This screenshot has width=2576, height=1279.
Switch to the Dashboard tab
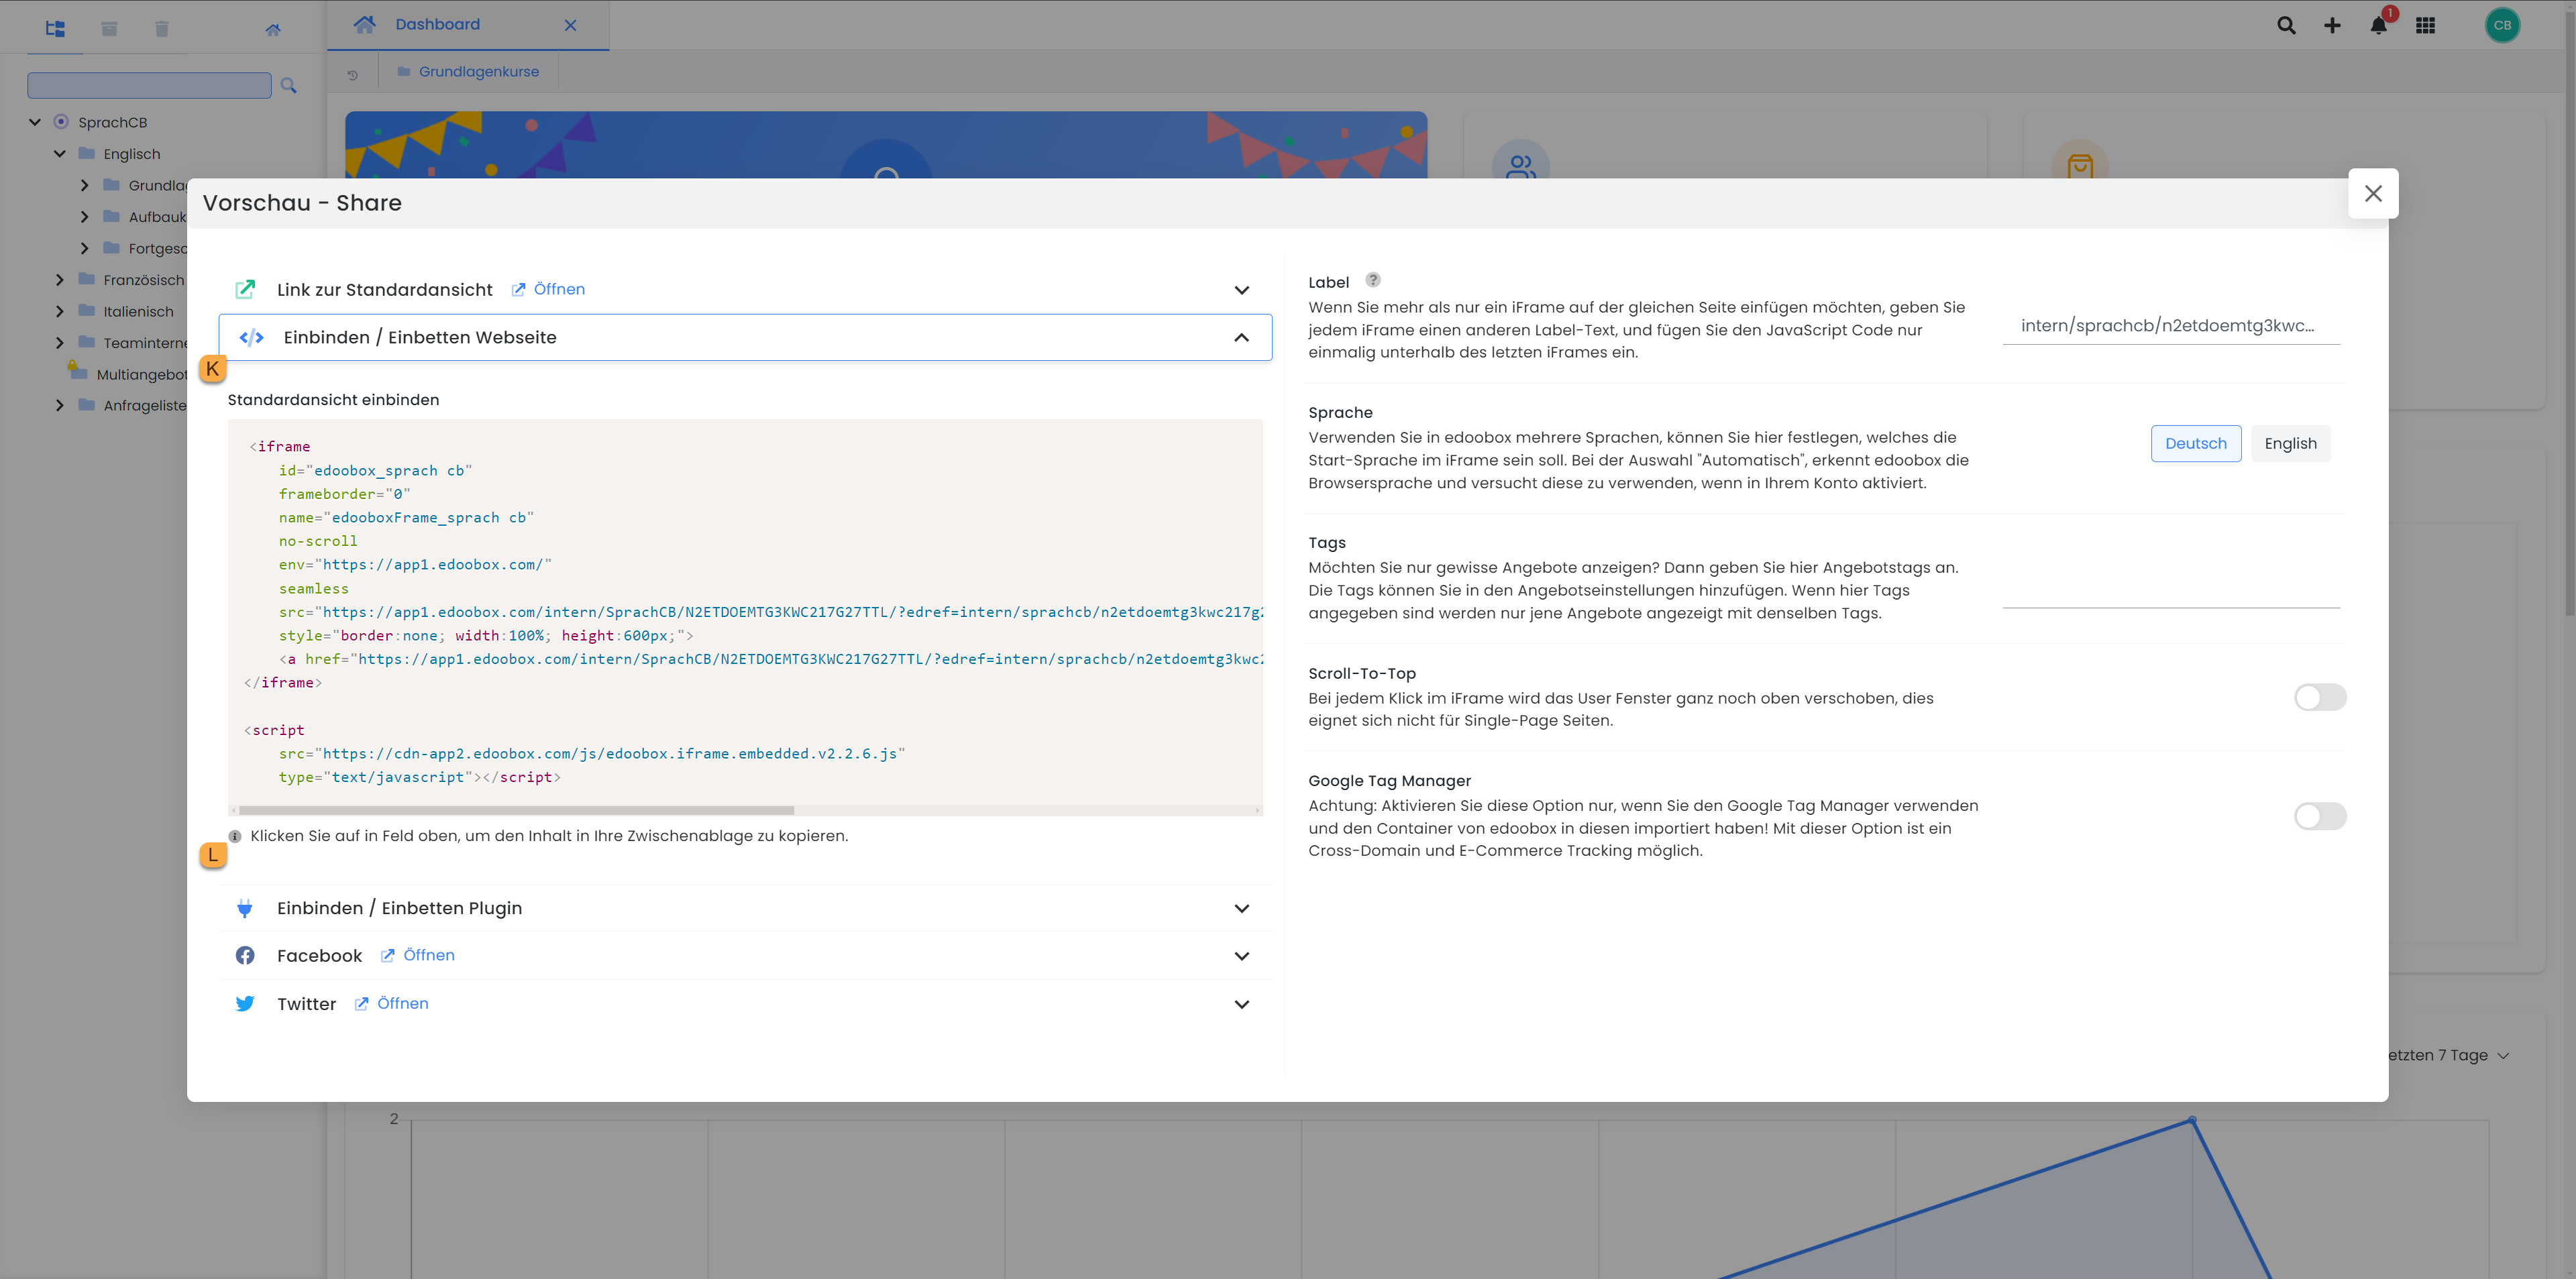click(437, 24)
